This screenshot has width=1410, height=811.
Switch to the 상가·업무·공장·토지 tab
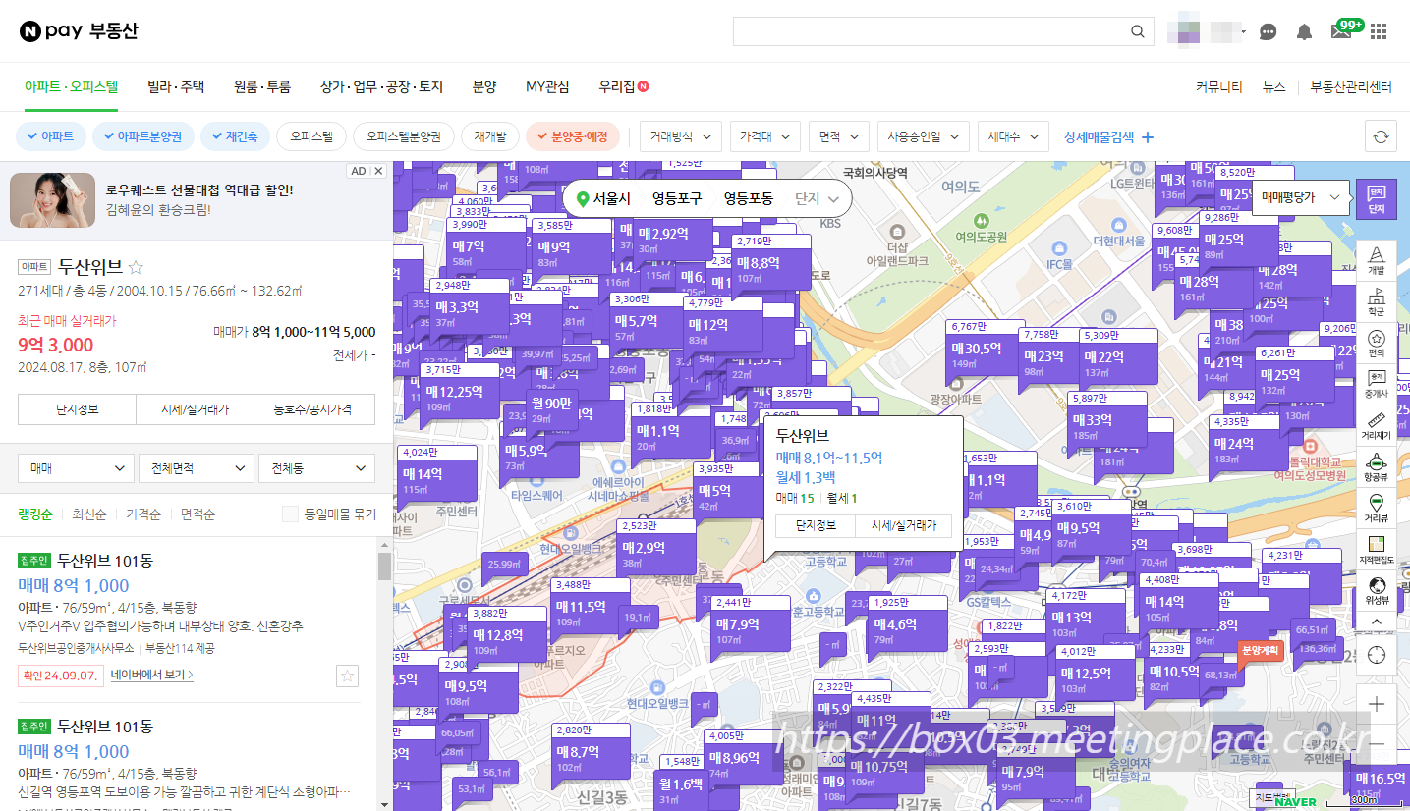tap(381, 86)
